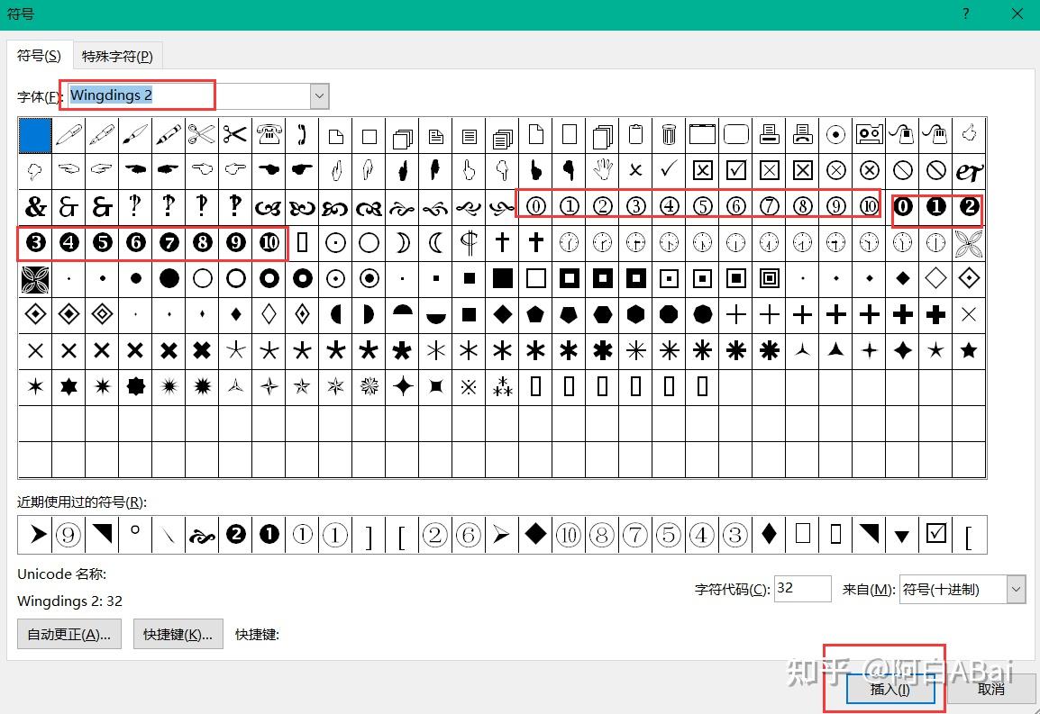This screenshot has width=1040, height=714.
Task: Click the 取消 button
Action: coord(991,690)
